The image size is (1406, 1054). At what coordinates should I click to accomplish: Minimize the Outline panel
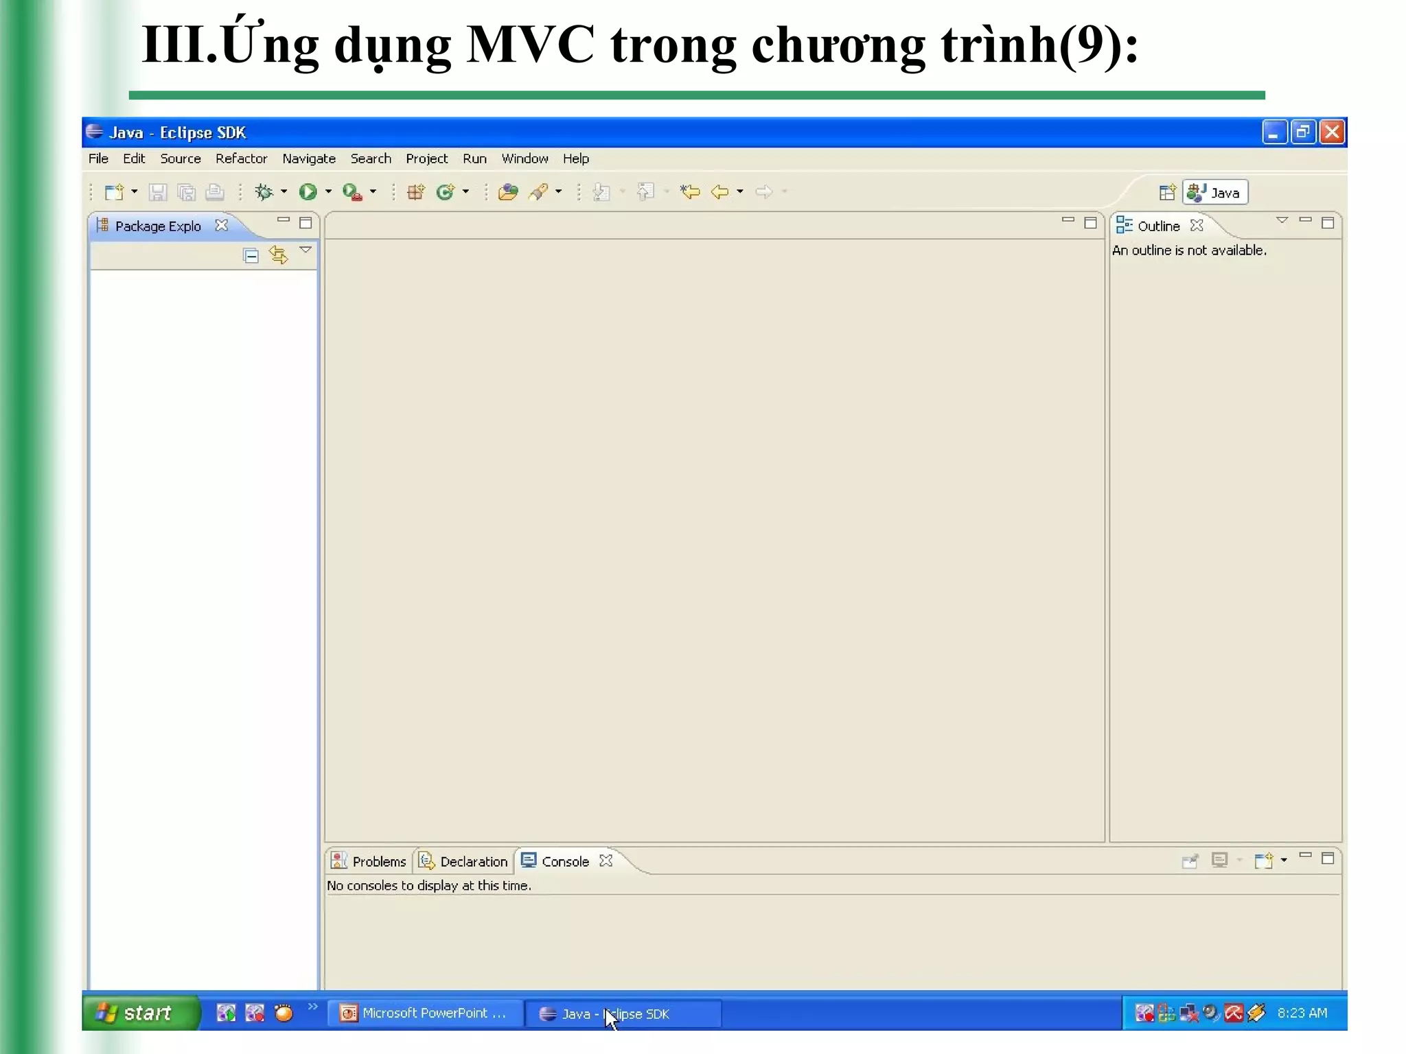pos(1306,220)
